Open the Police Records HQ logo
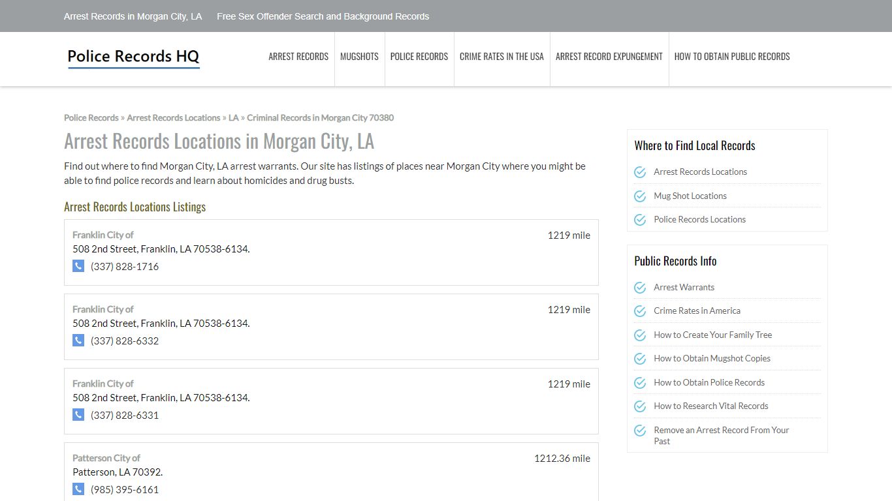This screenshot has width=892, height=501. tap(133, 57)
